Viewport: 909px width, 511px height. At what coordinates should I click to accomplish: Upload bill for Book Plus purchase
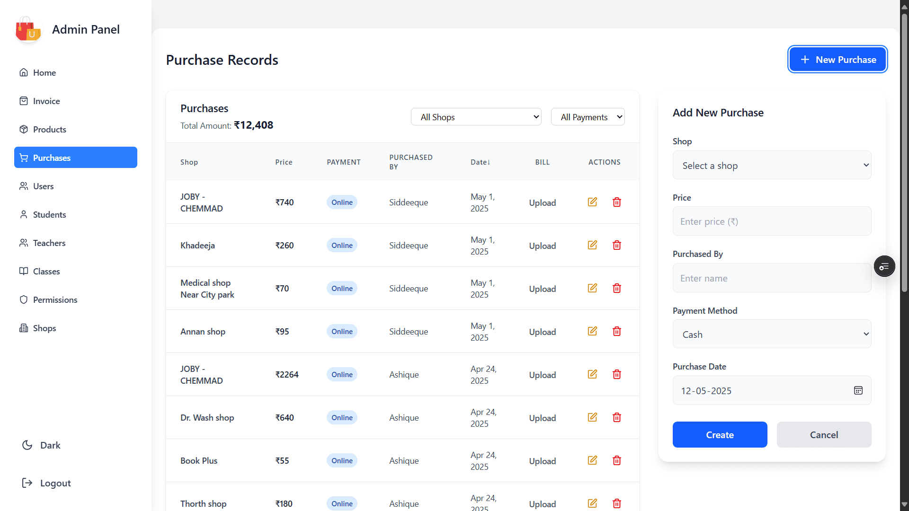coord(542,461)
